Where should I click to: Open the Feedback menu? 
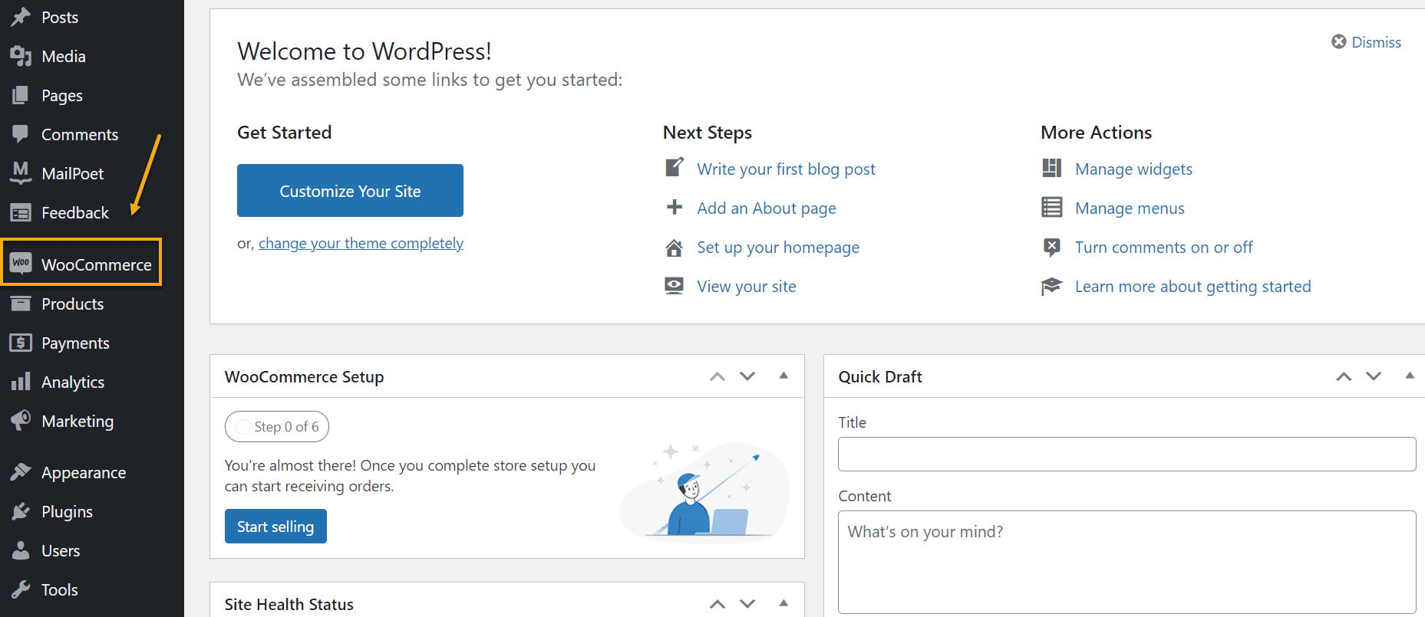click(x=75, y=212)
